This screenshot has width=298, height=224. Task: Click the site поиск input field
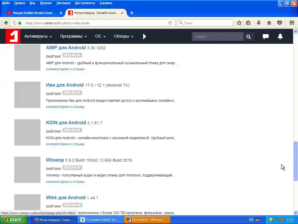click(217, 36)
